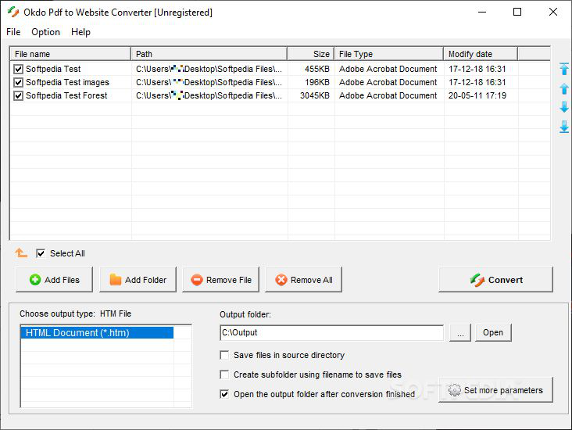Screen dimensions: 572x430
Task: Click the 20-05-11 17:19 modify date
Action: [477, 95]
